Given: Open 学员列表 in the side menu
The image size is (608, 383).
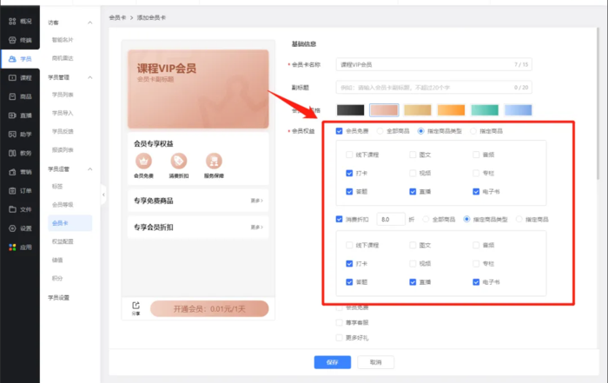Looking at the screenshot, I should (x=62, y=94).
